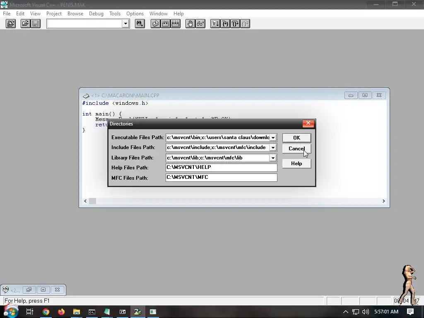Open 7-Zip from the taskbar
Image resolution: width=424 pixels, height=318 pixels.
click(x=123, y=312)
